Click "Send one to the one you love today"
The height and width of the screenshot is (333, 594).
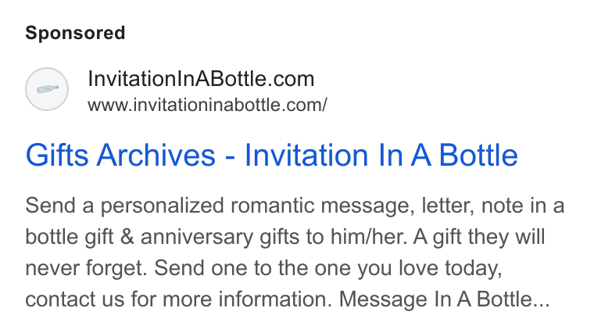coord(328,268)
